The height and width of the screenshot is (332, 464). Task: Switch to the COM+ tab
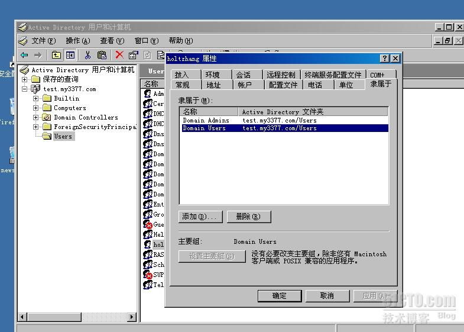click(381, 75)
